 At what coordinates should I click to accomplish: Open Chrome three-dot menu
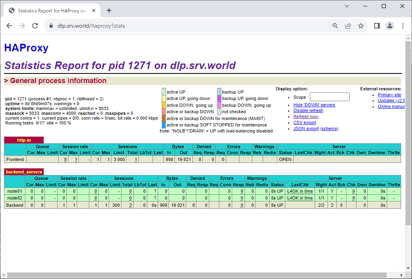pyautogui.click(x=403, y=26)
